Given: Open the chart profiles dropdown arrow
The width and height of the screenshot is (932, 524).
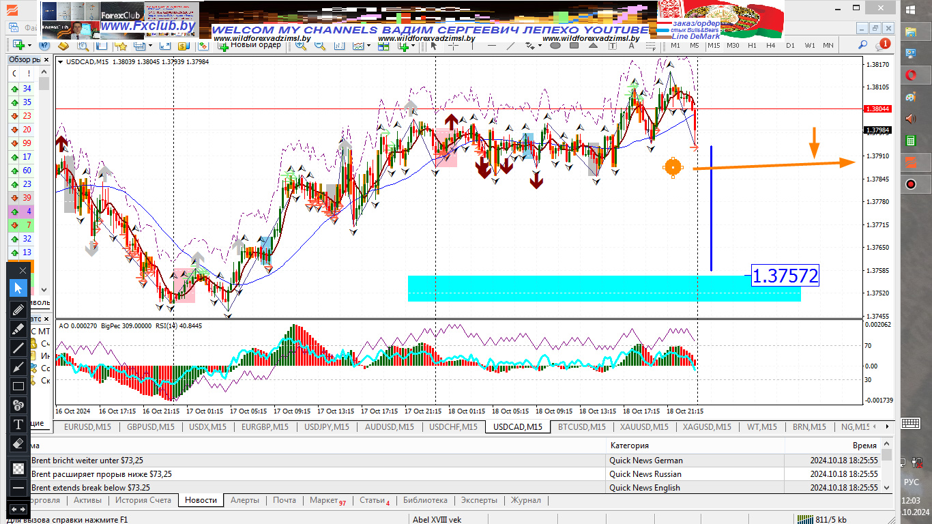Looking at the screenshot, I should (x=151, y=46).
